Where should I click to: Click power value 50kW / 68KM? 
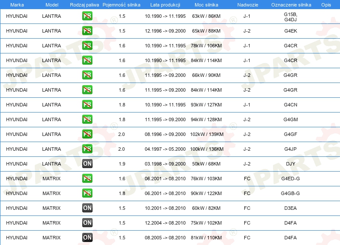coord(206,164)
